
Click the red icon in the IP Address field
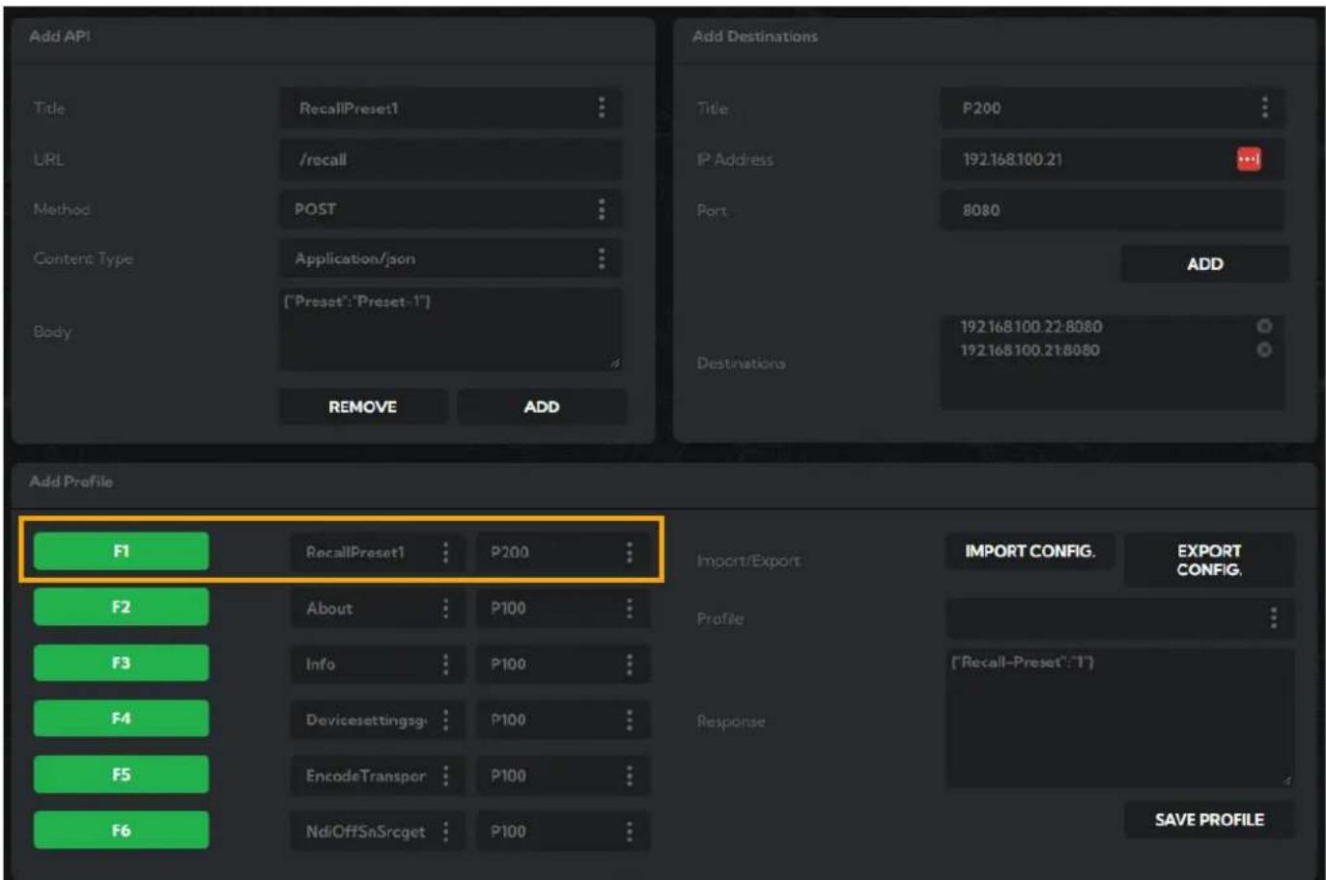(x=1249, y=159)
